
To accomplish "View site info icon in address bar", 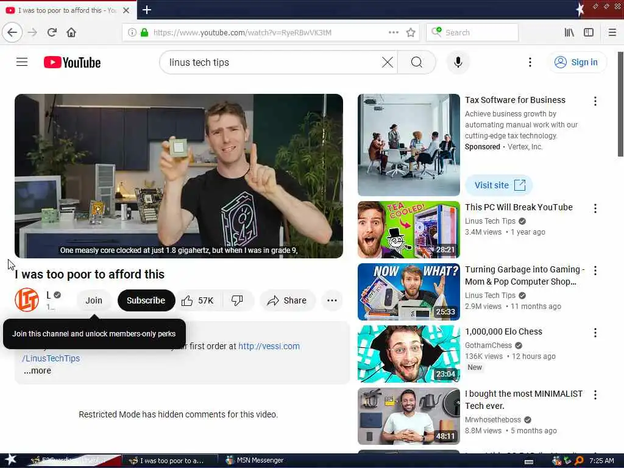I will pos(132,32).
